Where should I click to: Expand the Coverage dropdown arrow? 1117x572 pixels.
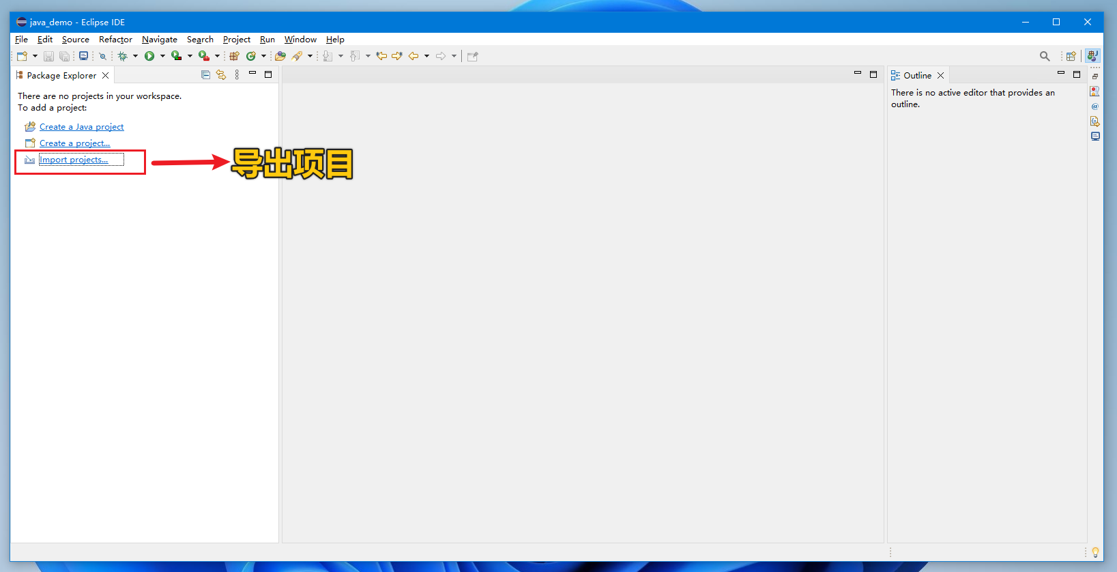pos(190,56)
